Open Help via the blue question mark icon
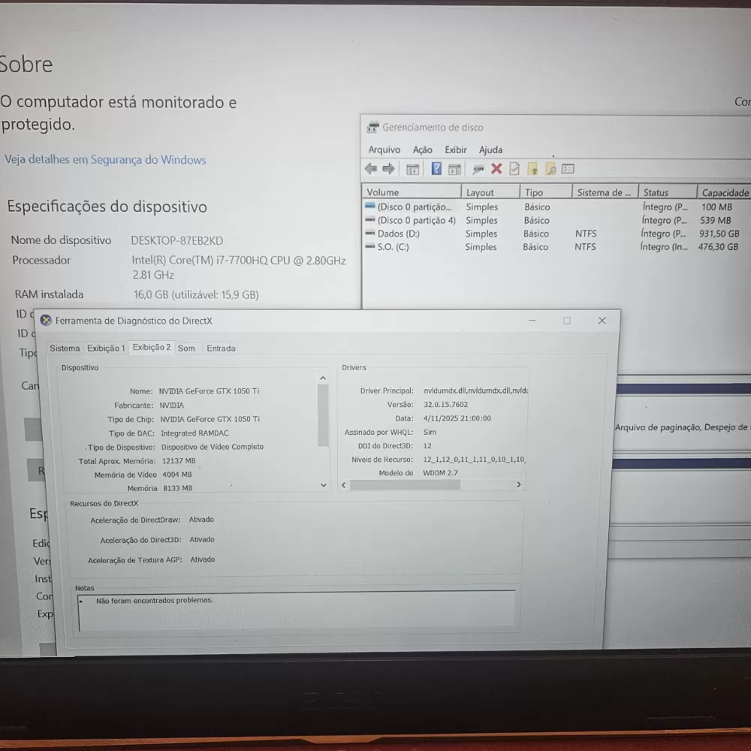751x751 pixels. (436, 168)
